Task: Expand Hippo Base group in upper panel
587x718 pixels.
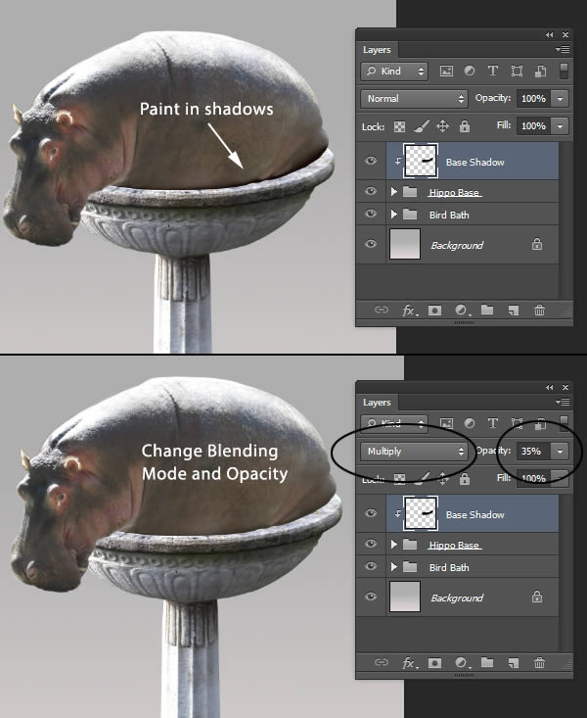Action: pyautogui.click(x=394, y=192)
